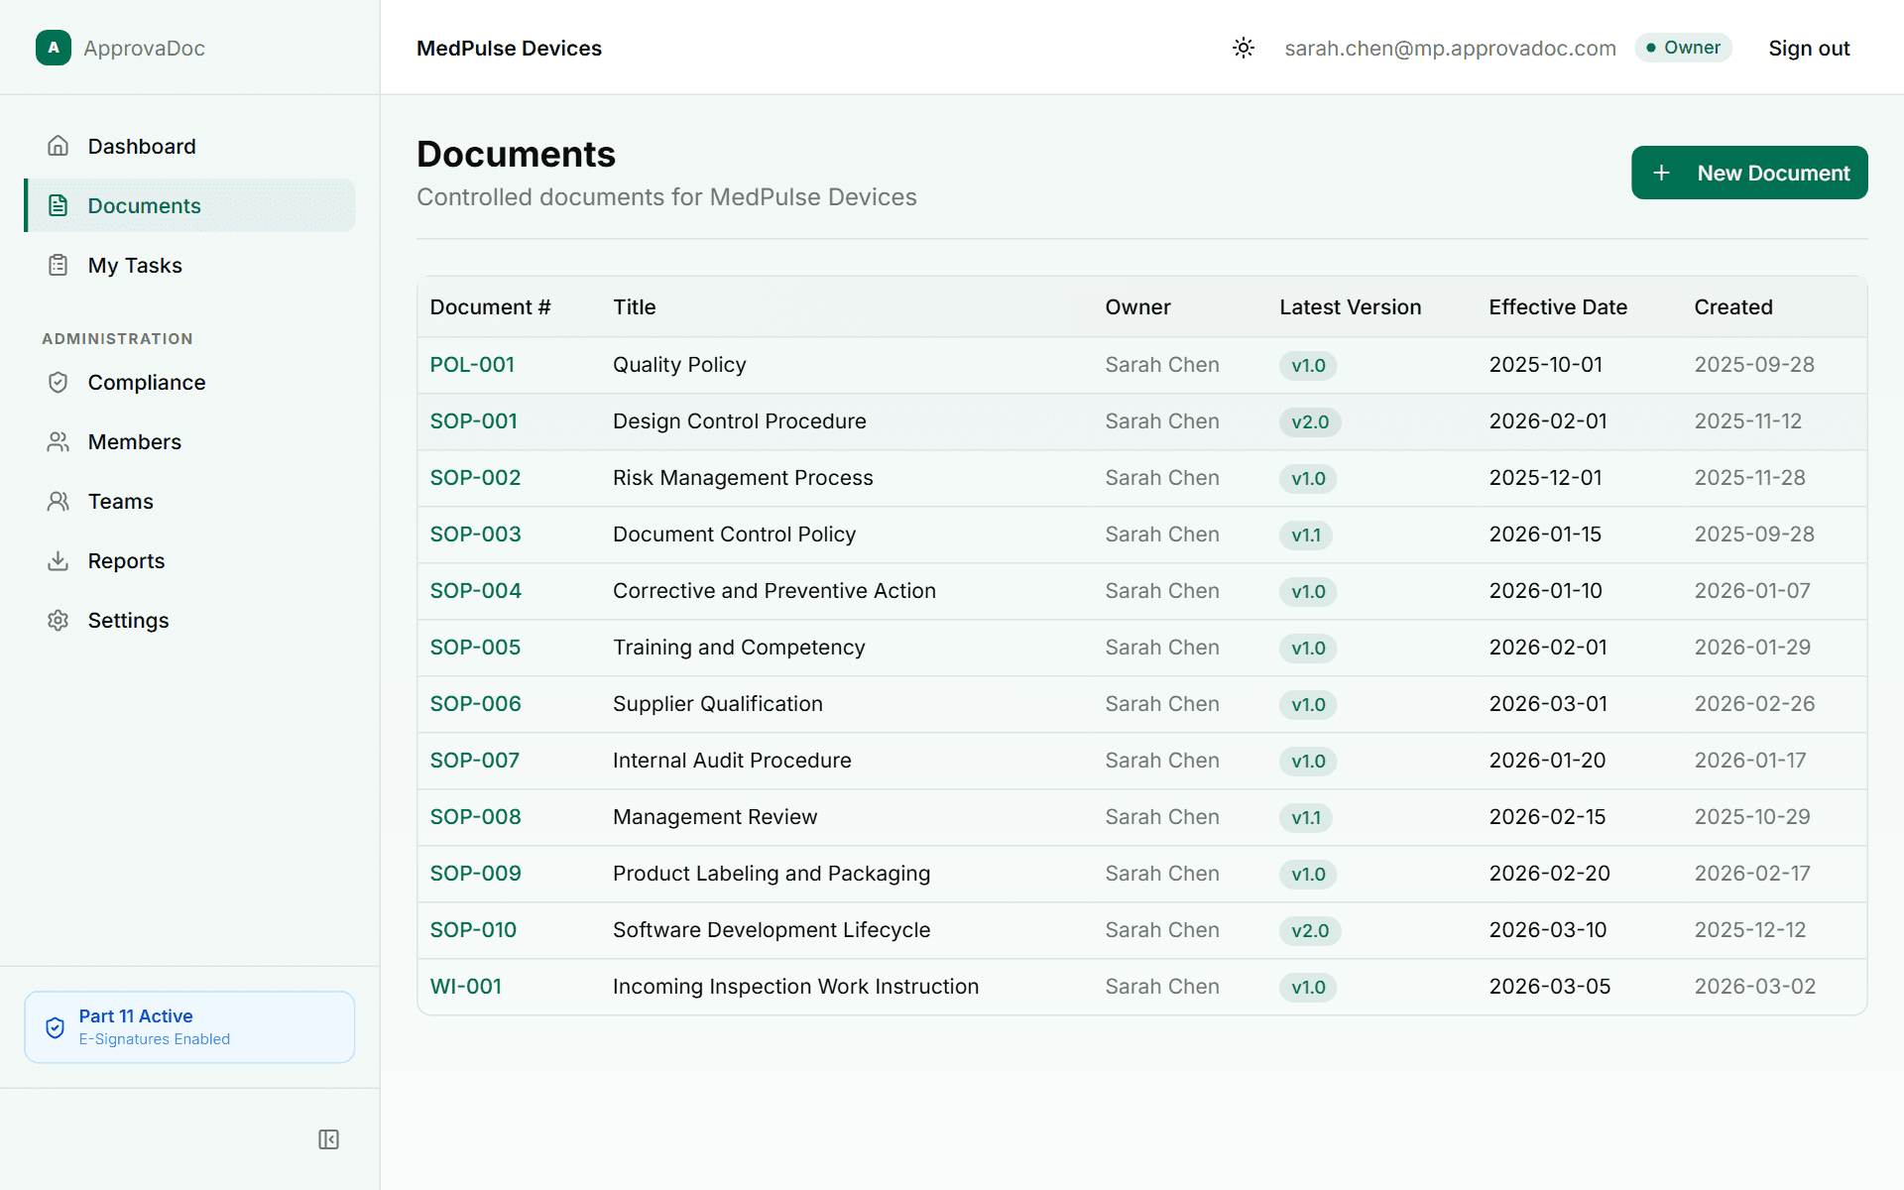Click the Members people icon

point(59,441)
